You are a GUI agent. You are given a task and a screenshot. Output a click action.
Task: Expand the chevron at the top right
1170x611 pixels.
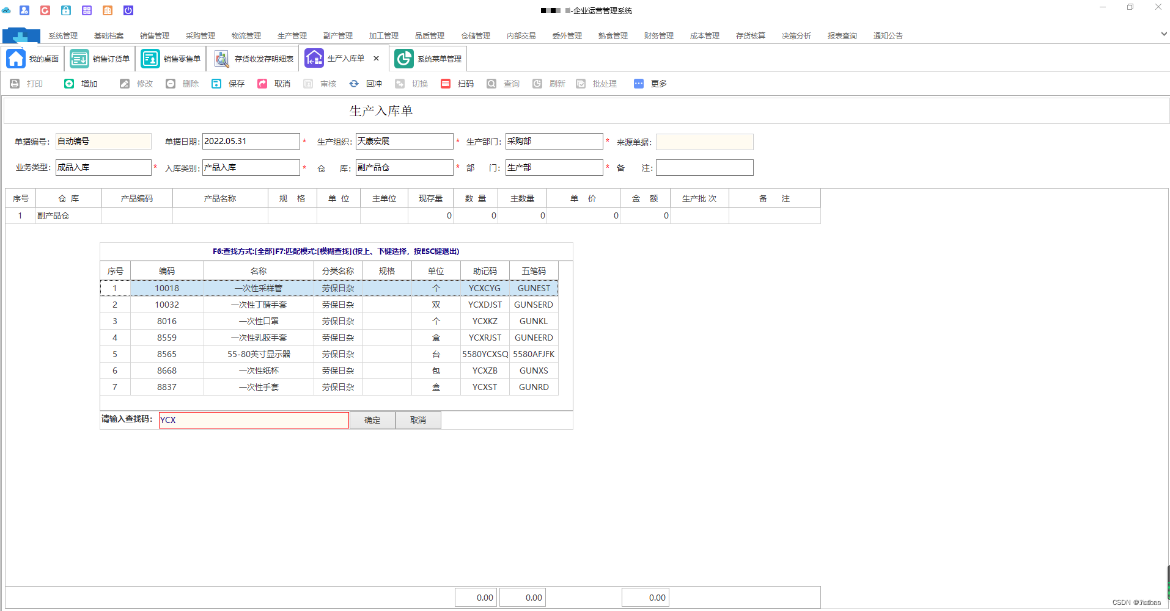pyautogui.click(x=1163, y=34)
